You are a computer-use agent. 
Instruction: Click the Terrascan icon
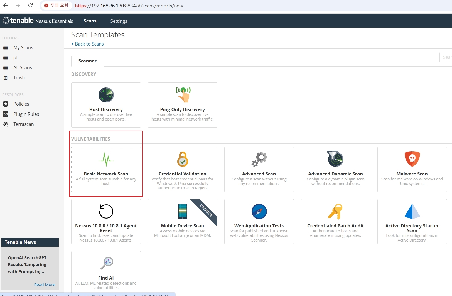(6, 124)
